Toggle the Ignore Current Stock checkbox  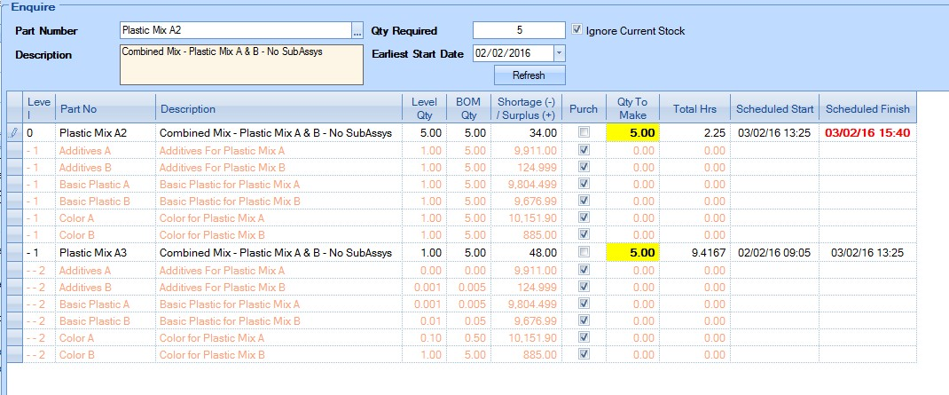578,30
